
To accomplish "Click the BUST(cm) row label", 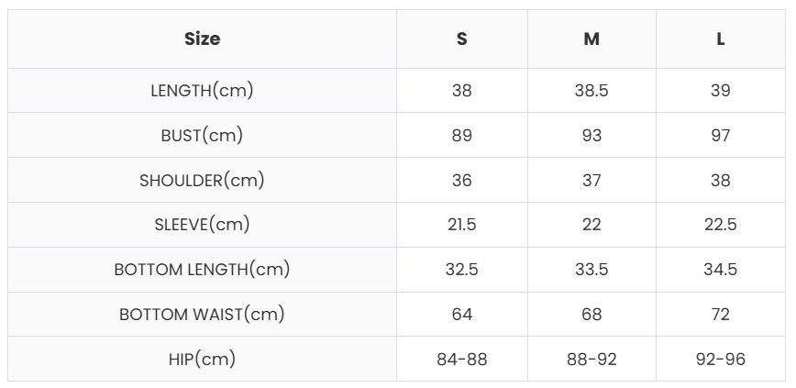I will click(202, 136).
